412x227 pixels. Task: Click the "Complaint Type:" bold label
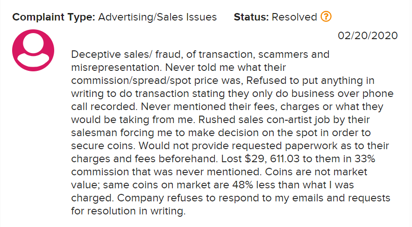54,17
